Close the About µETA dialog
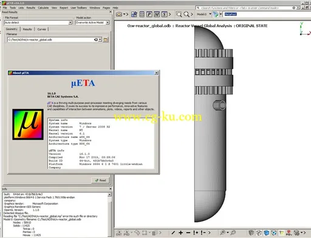311x238 pixels. pyautogui.click(x=156, y=73)
